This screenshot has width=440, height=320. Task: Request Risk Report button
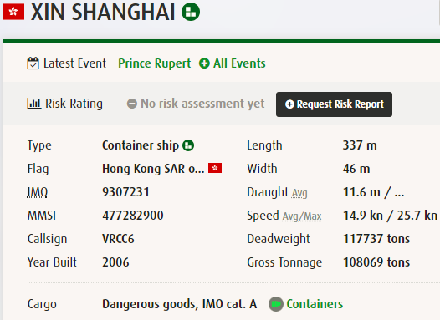point(334,104)
